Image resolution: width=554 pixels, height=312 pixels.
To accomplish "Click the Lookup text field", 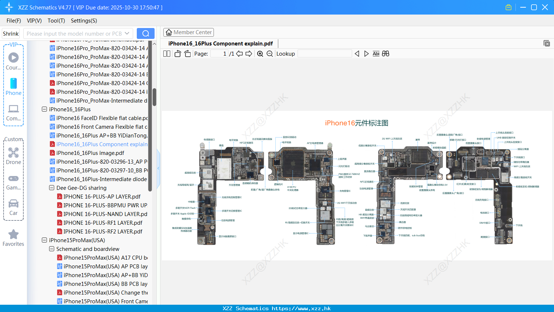I will point(325,54).
